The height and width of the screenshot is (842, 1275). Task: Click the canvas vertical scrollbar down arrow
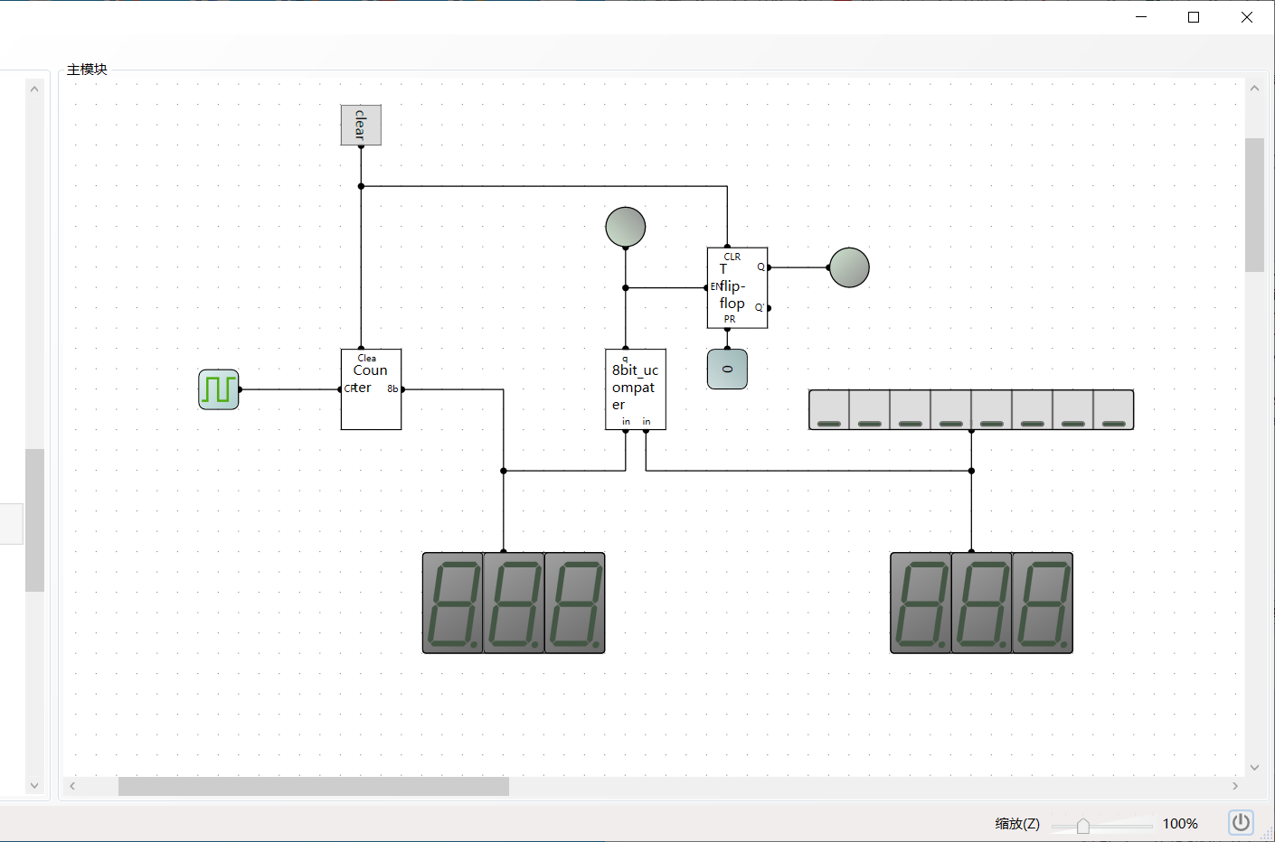[1254, 767]
